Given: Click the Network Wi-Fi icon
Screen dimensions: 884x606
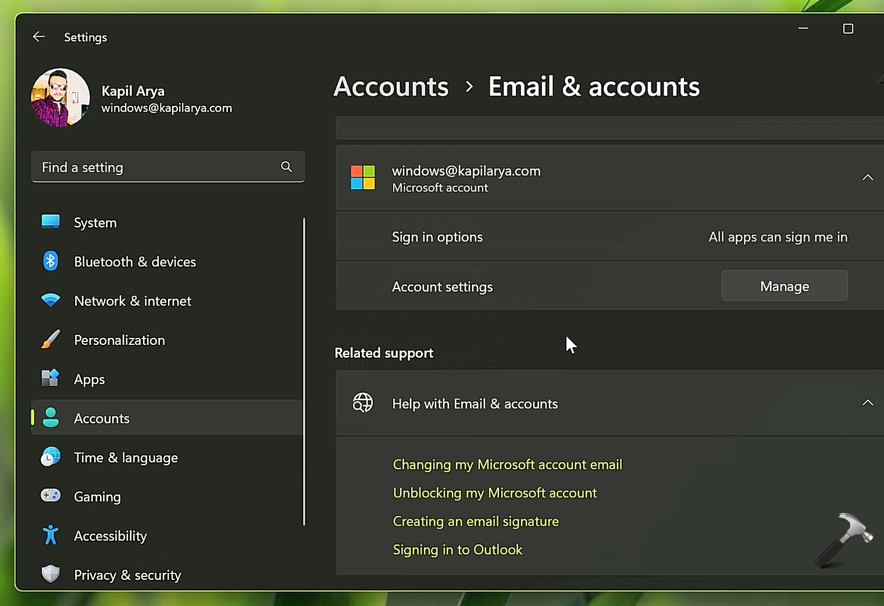Looking at the screenshot, I should click(51, 301).
